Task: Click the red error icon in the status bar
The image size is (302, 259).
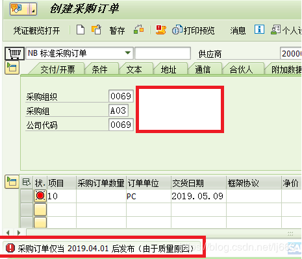Action: point(10,248)
